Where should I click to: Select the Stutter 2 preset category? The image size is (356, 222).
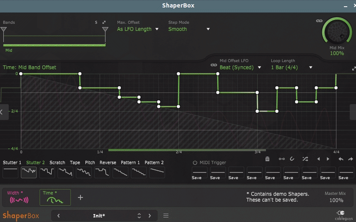coord(35,162)
